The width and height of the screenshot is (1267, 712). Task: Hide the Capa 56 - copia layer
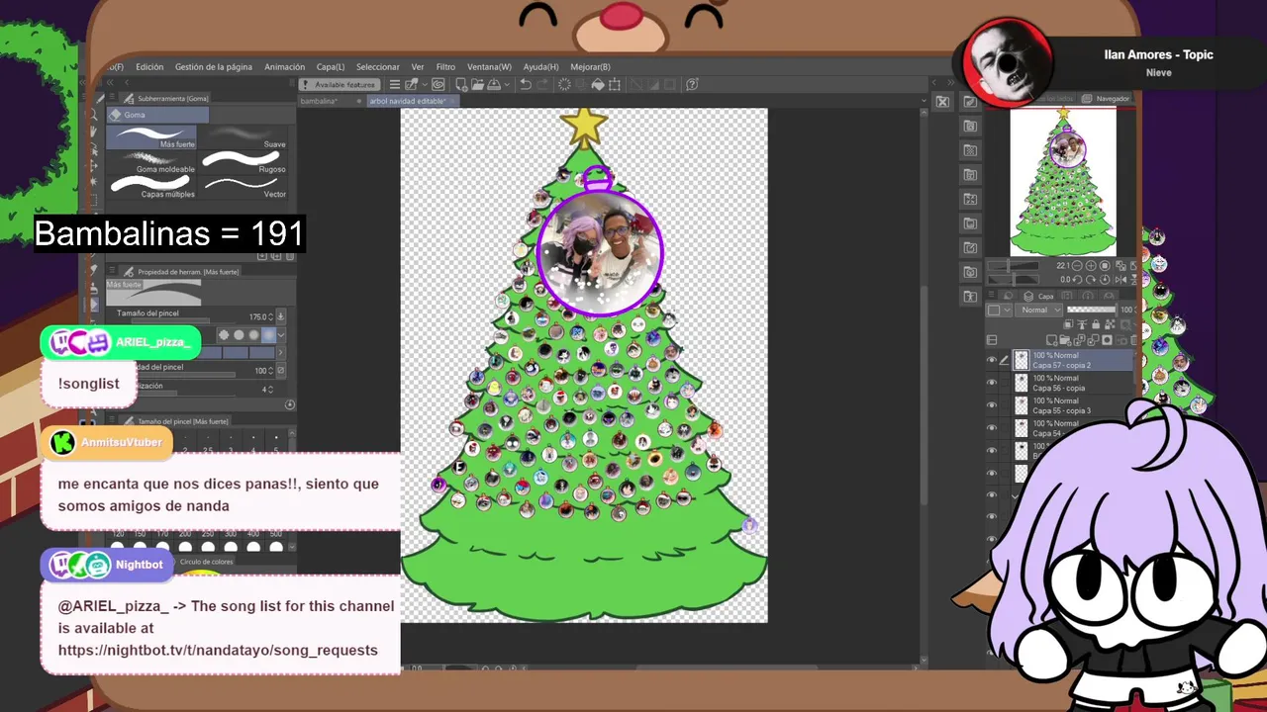coord(992,383)
